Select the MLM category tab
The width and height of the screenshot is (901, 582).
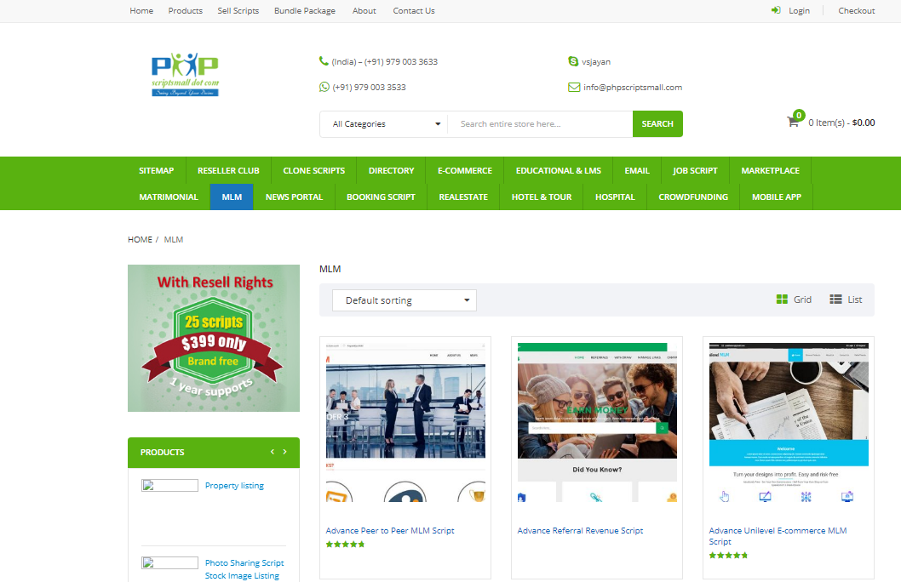pyautogui.click(x=231, y=197)
